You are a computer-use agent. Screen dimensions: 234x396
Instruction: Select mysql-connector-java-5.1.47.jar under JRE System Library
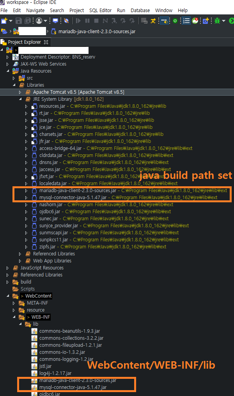tap(73, 198)
